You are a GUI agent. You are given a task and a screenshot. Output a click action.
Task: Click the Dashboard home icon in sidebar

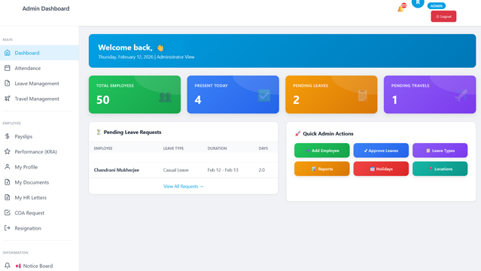coord(8,53)
